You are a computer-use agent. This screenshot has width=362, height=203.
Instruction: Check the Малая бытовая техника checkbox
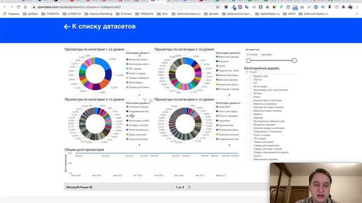tap(251, 111)
